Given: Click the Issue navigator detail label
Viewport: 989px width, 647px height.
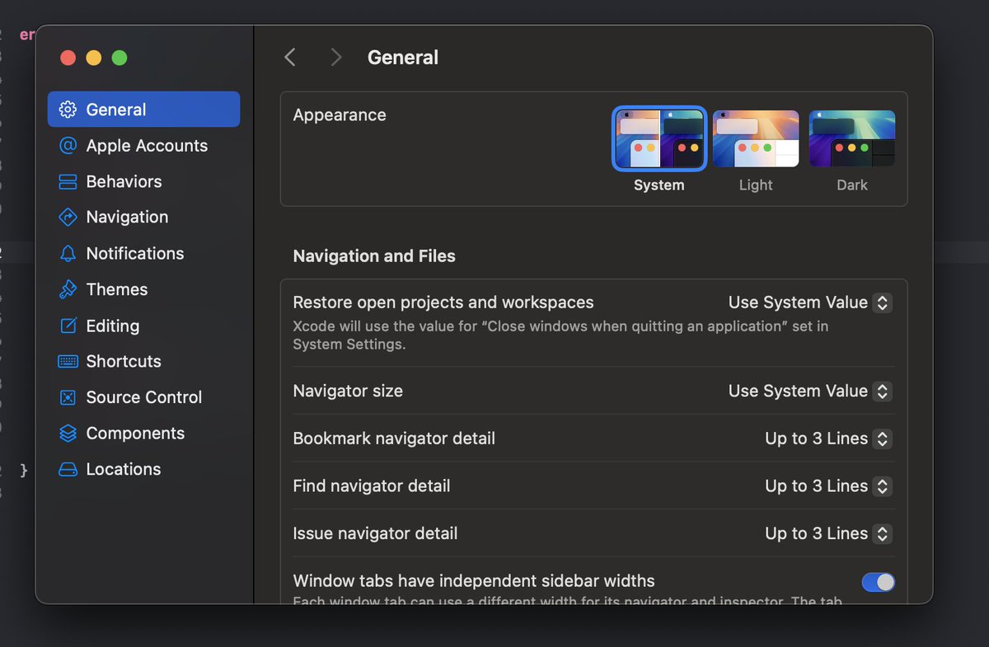Looking at the screenshot, I should (375, 533).
